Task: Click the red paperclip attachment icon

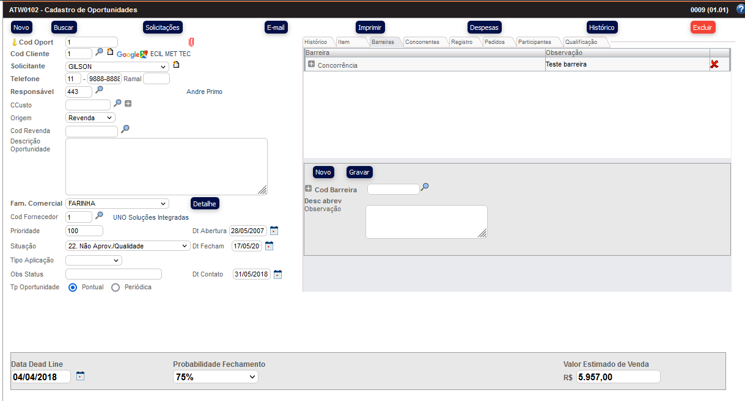Action: pyautogui.click(x=191, y=42)
